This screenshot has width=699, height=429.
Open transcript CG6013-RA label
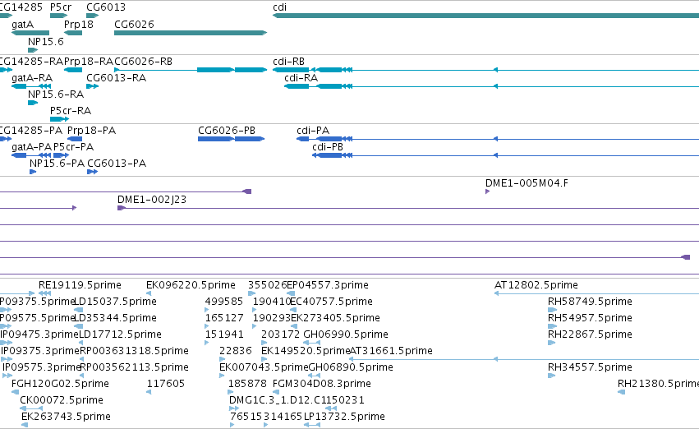click(116, 77)
